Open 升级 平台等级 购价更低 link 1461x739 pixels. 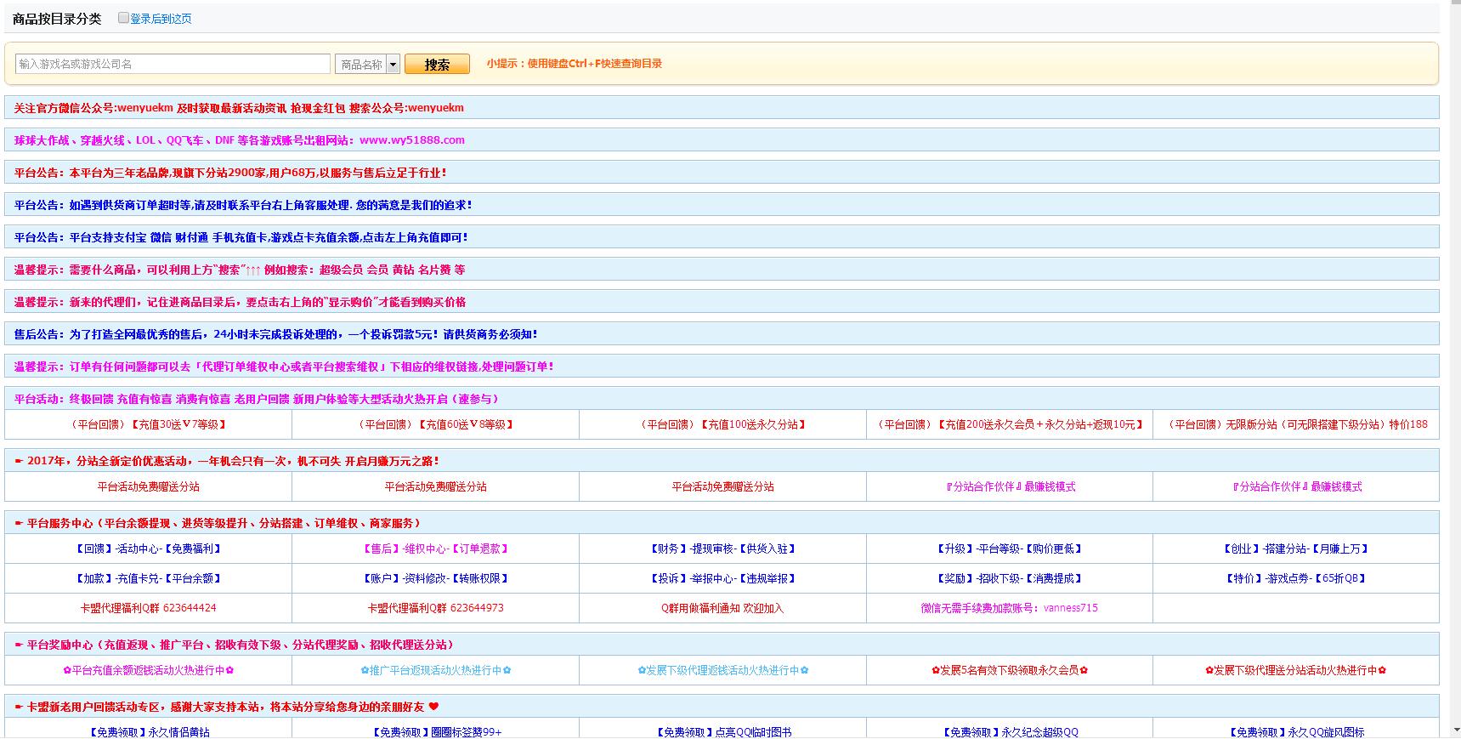1010,549
